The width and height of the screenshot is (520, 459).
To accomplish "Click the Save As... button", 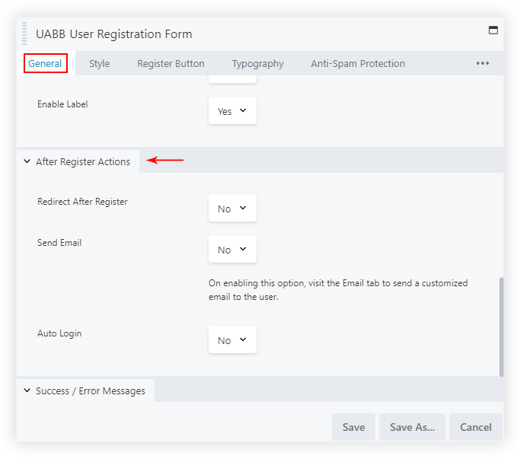I will pyautogui.click(x=412, y=427).
